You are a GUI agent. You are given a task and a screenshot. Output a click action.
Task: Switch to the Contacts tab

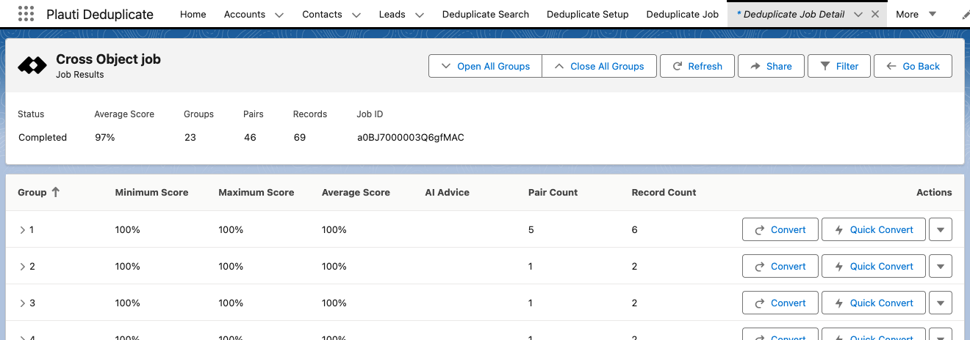coord(322,14)
